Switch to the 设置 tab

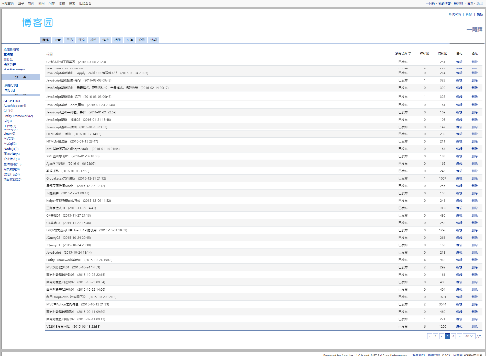pyautogui.click(x=142, y=40)
